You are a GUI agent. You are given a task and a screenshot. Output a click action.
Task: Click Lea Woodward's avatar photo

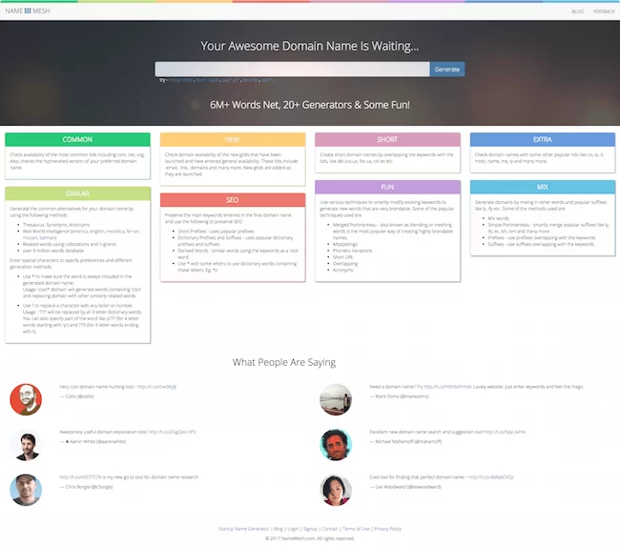[336, 490]
